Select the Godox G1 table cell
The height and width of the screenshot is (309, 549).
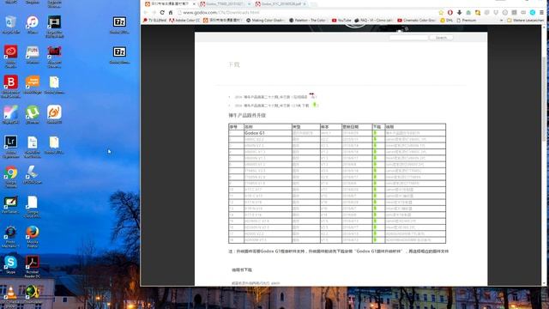tap(268, 133)
